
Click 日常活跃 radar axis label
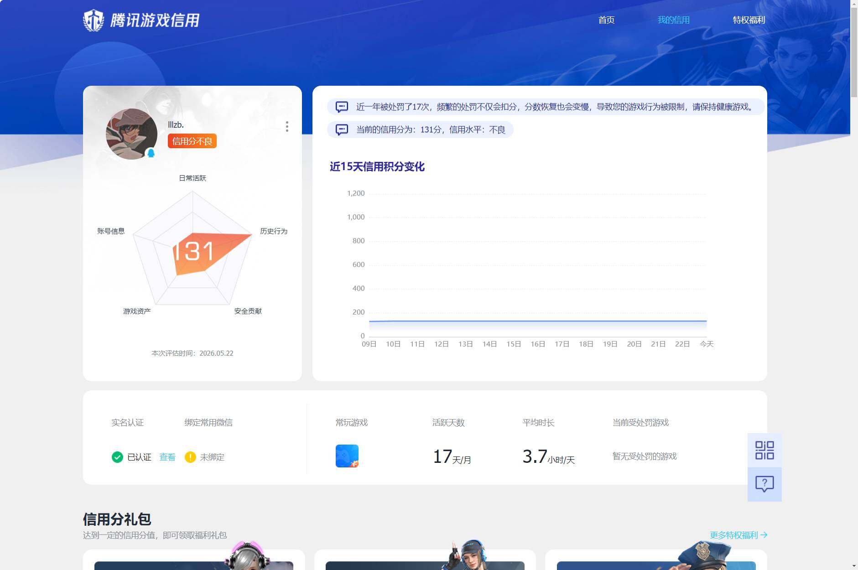click(192, 178)
